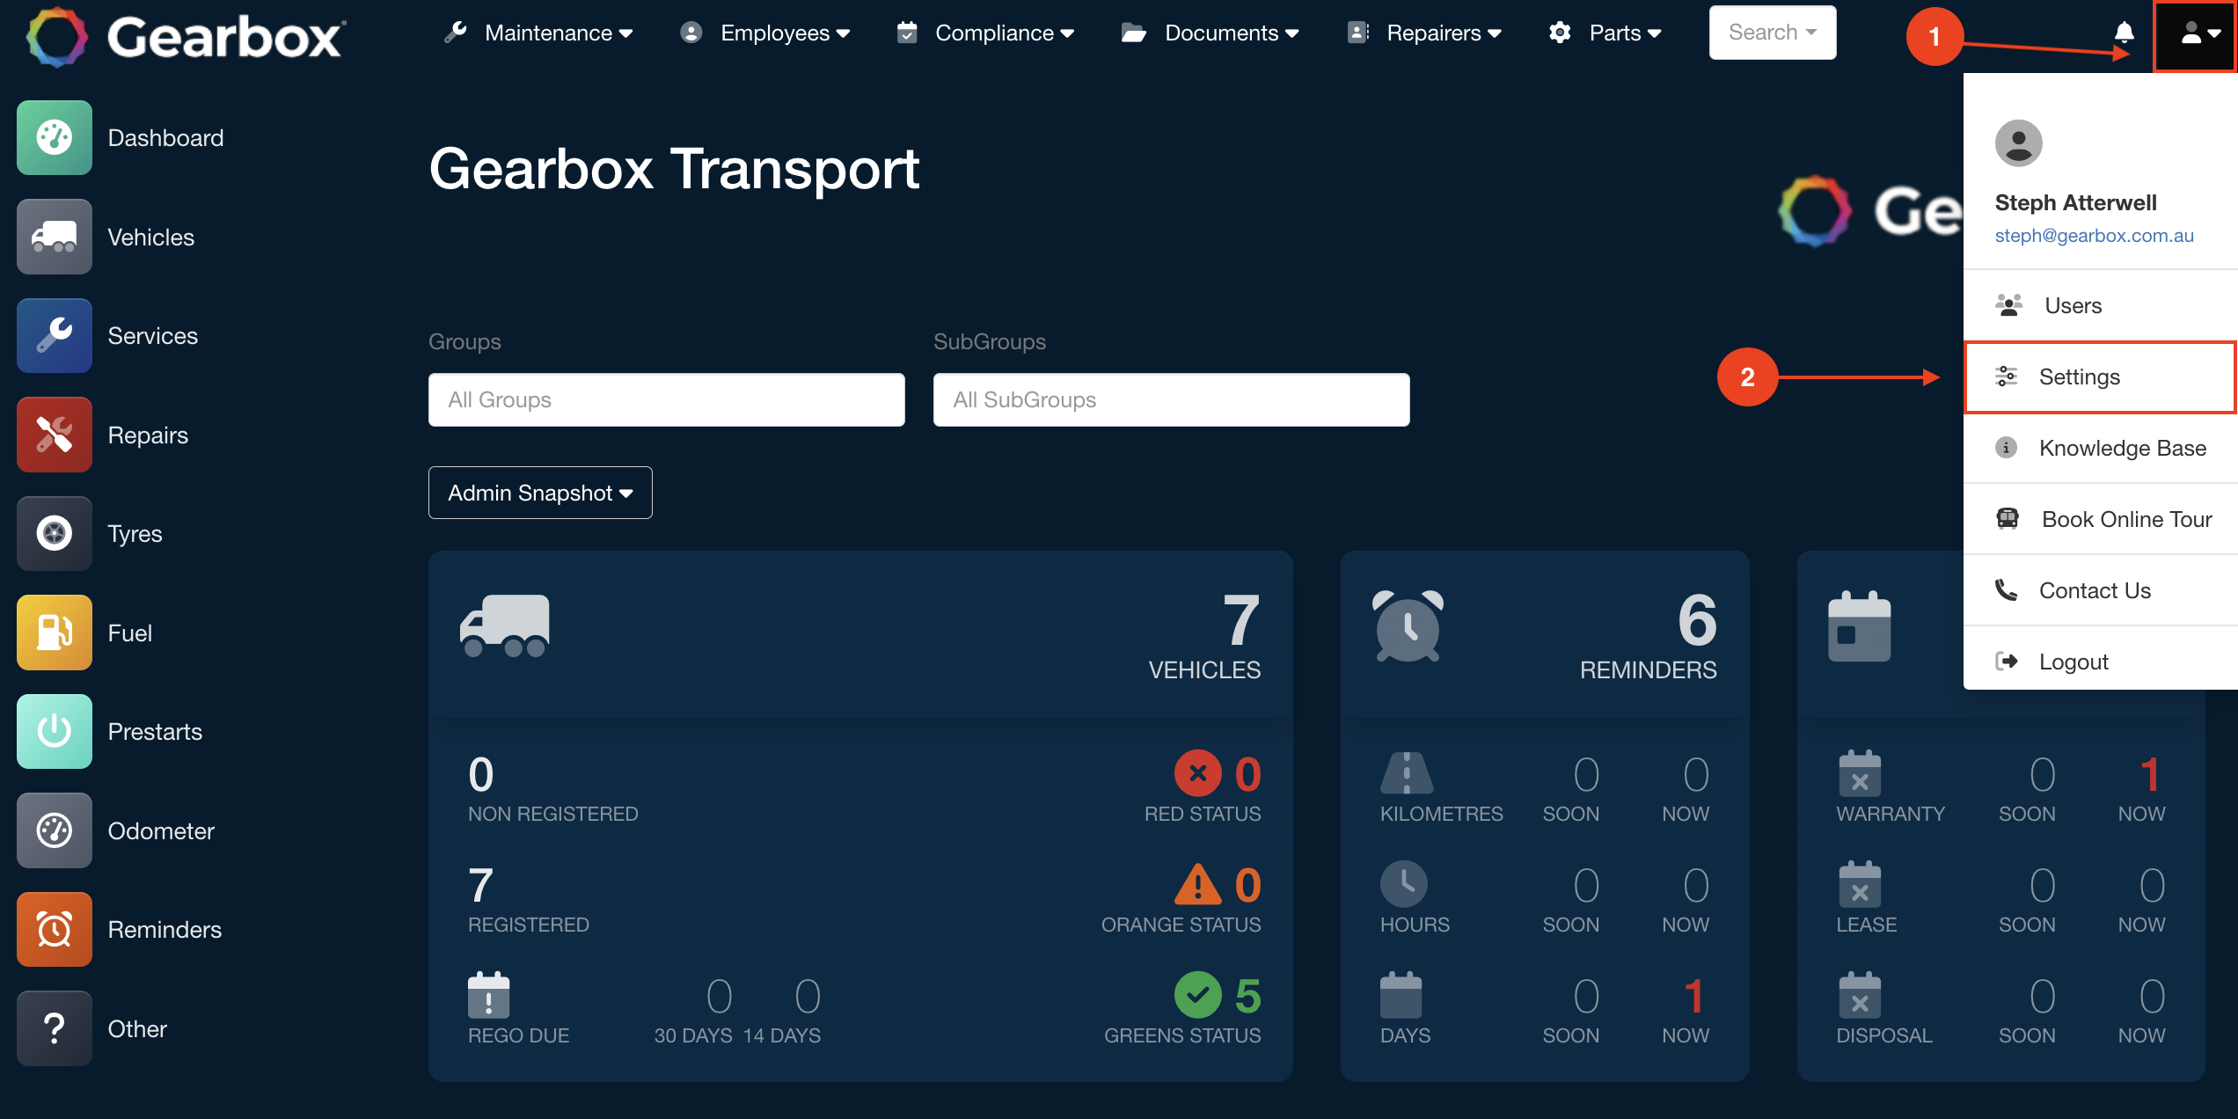Open the Services wrench icon in sidebar
Image resolution: width=2238 pixels, height=1119 pixels.
(x=55, y=336)
